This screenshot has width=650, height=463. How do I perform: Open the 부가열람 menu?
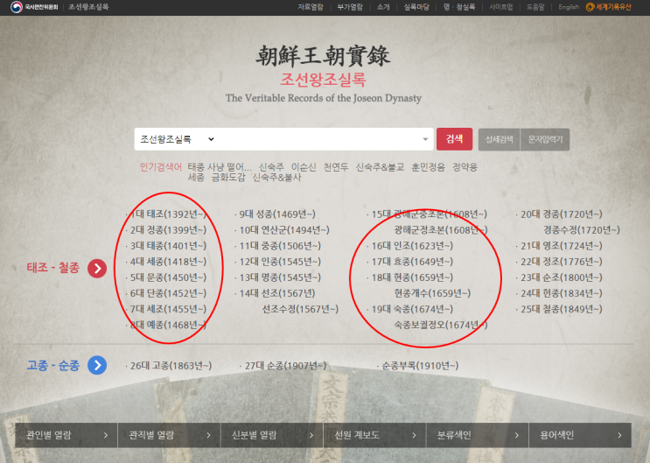(350, 7)
